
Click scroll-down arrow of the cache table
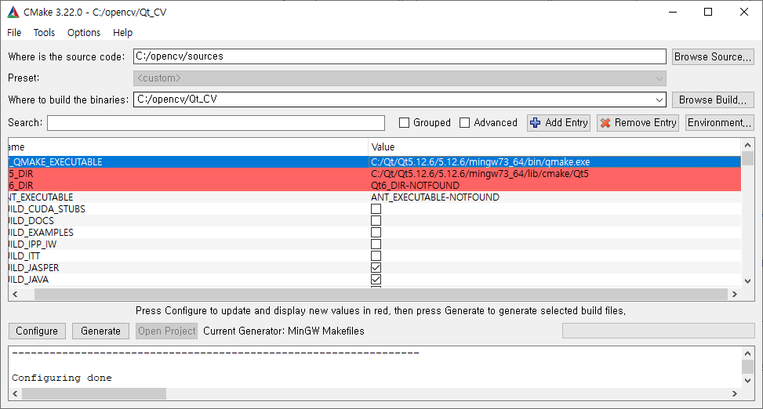pyautogui.click(x=748, y=281)
